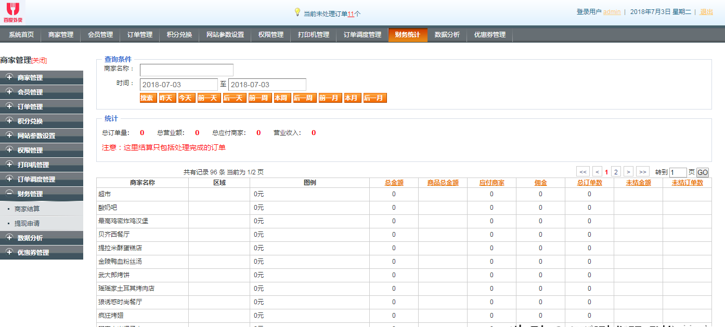Click the 搜索 search button
Viewport: 725px width, 327px height.
click(x=147, y=98)
